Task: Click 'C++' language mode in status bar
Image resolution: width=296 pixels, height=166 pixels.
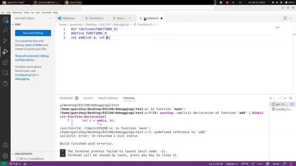Action: click(260, 164)
